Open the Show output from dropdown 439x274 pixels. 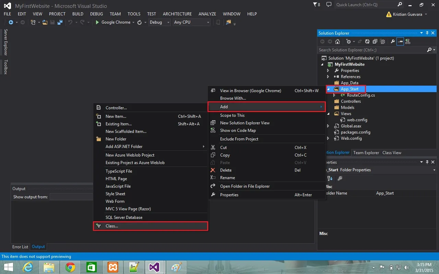coord(71,197)
